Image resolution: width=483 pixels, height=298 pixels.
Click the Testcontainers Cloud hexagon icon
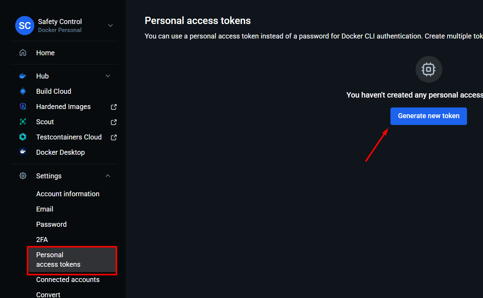23,137
